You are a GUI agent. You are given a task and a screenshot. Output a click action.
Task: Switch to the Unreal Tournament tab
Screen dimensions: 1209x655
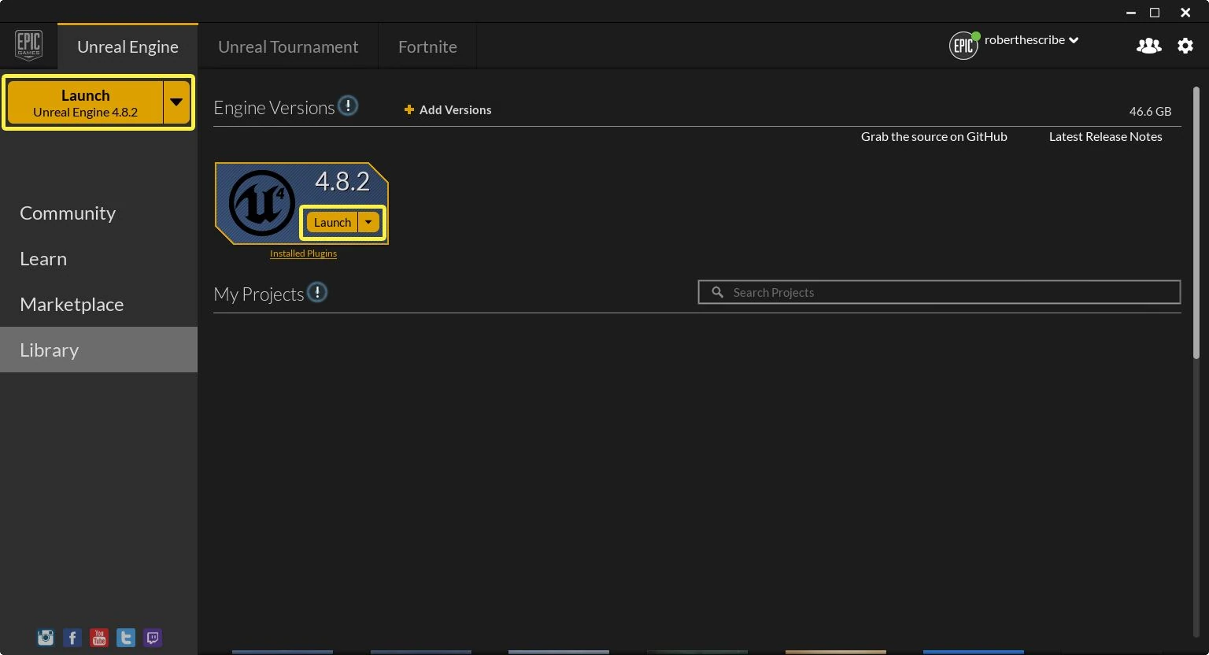tap(288, 46)
